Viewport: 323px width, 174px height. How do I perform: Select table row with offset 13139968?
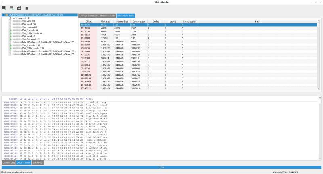click(198, 82)
